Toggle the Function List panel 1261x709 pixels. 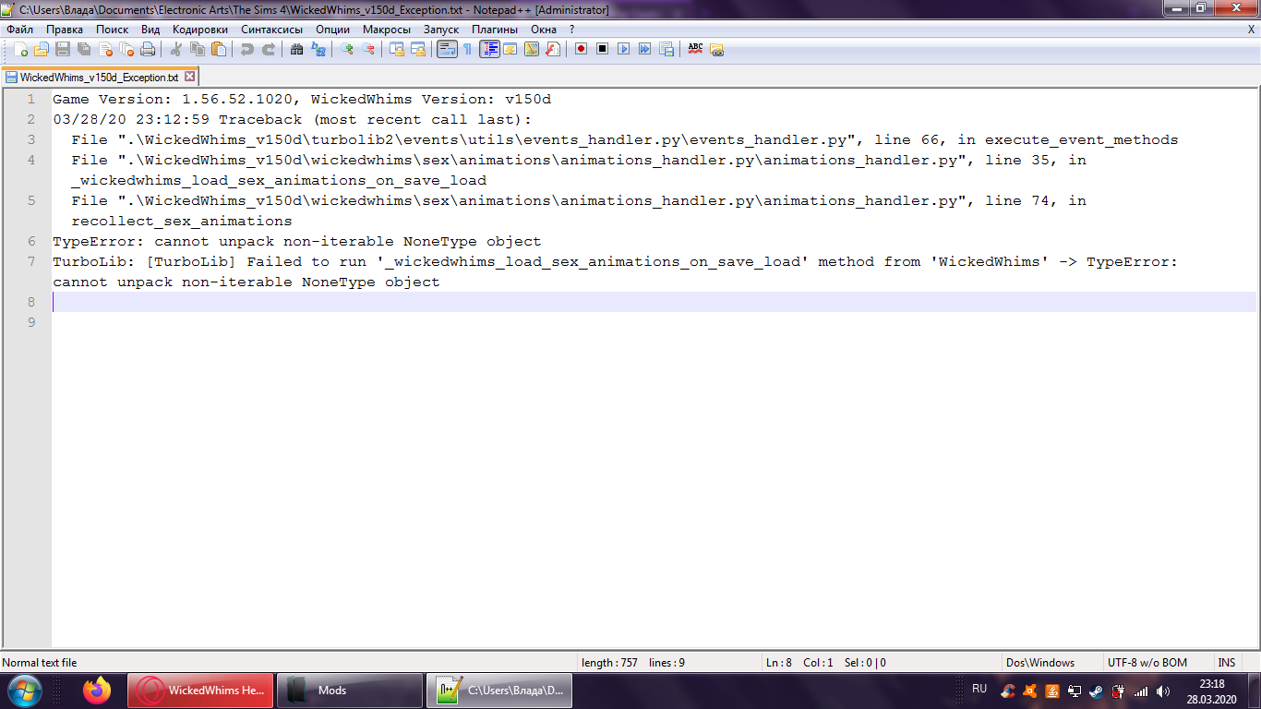coord(553,49)
